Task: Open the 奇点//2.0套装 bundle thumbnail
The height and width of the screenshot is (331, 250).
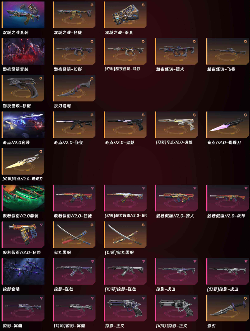Action: pos(23,125)
